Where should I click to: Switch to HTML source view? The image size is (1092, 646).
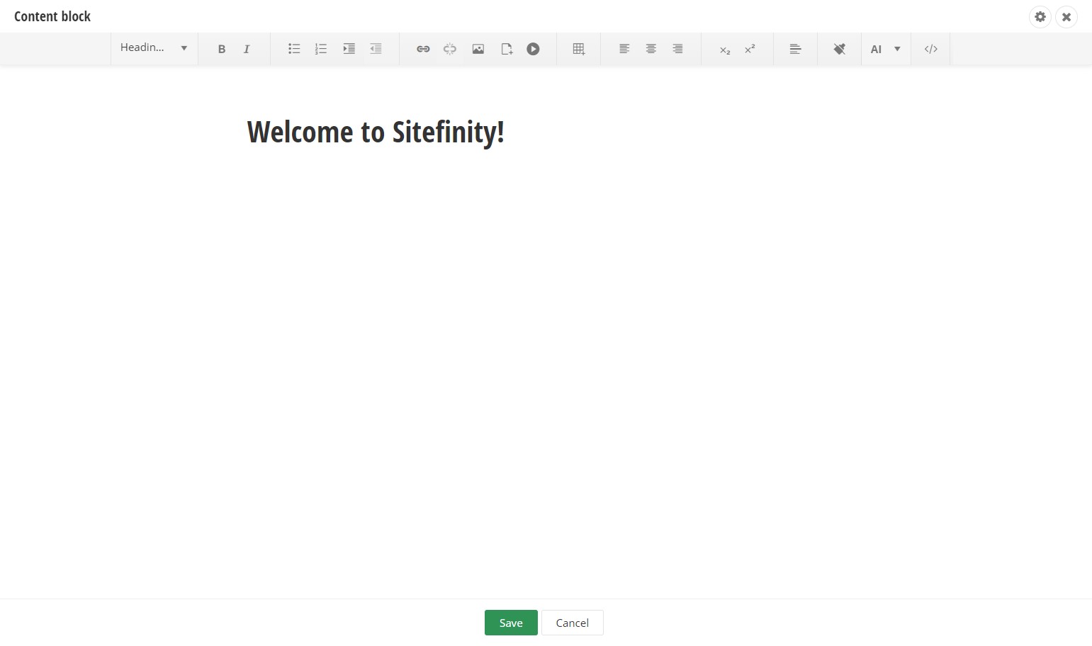point(930,49)
